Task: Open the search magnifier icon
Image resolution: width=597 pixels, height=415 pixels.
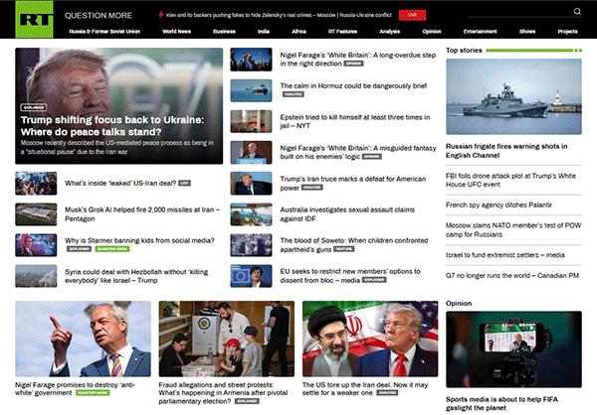Action: 577,11
